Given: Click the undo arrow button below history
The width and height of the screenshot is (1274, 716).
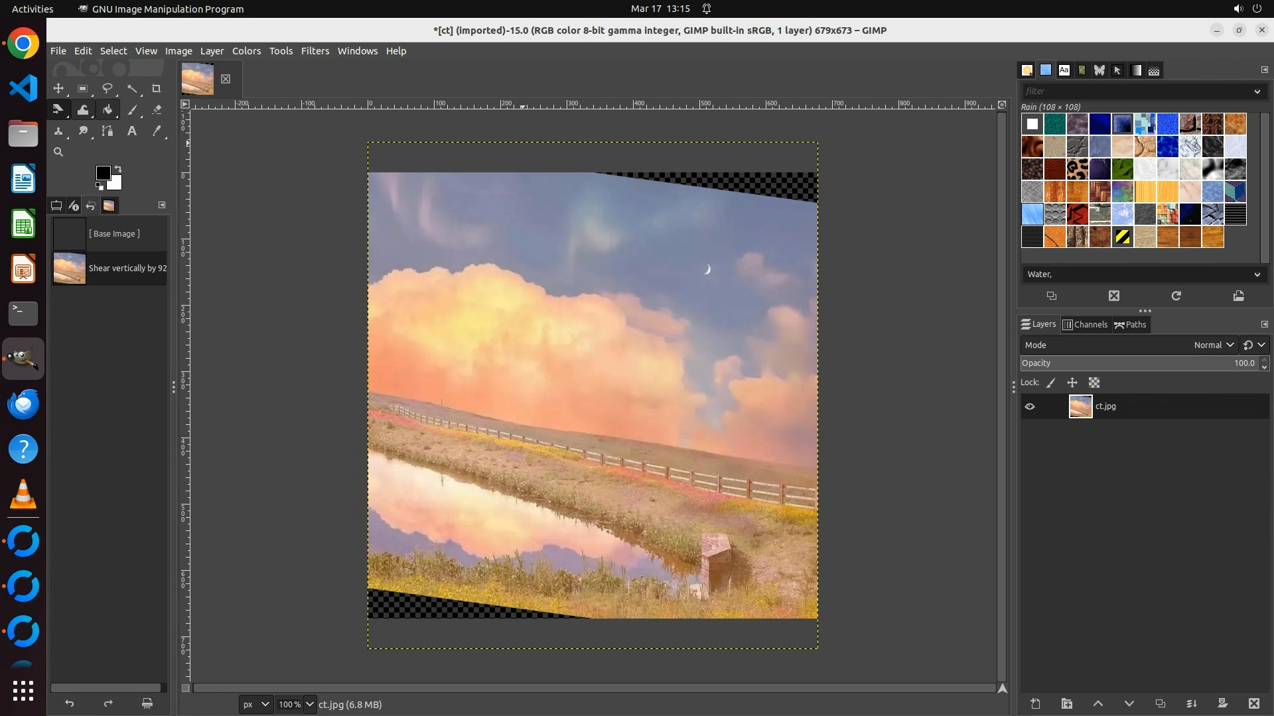Looking at the screenshot, I should (70, 703).
